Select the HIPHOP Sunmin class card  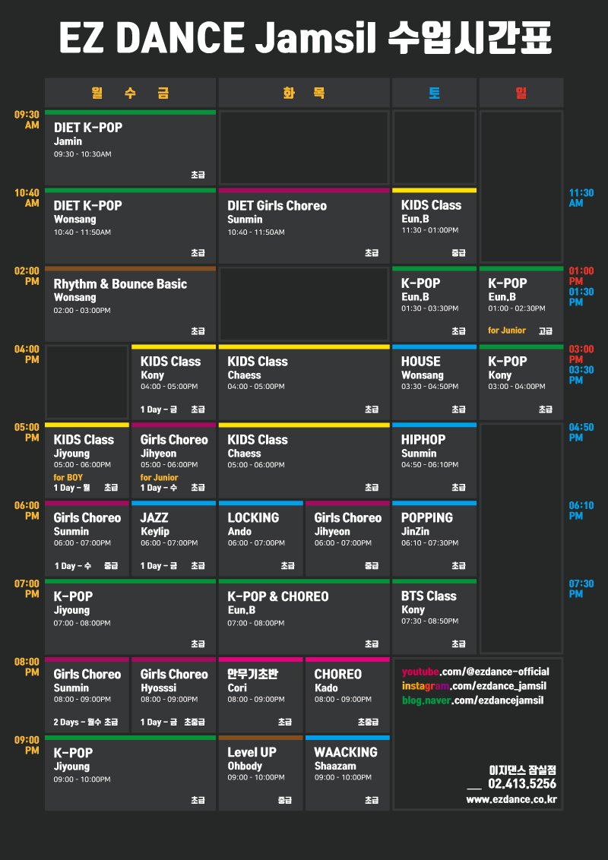[434, 460]
